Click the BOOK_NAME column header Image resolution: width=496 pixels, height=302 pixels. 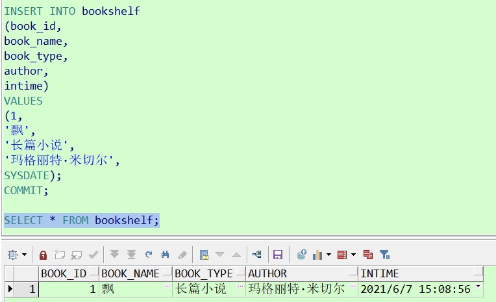tap(136, 273)
